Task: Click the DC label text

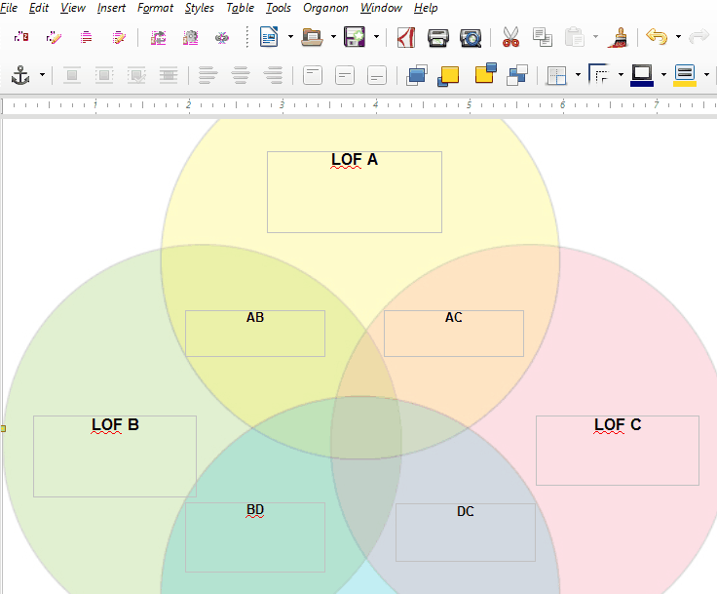Action: coord(466,511)
